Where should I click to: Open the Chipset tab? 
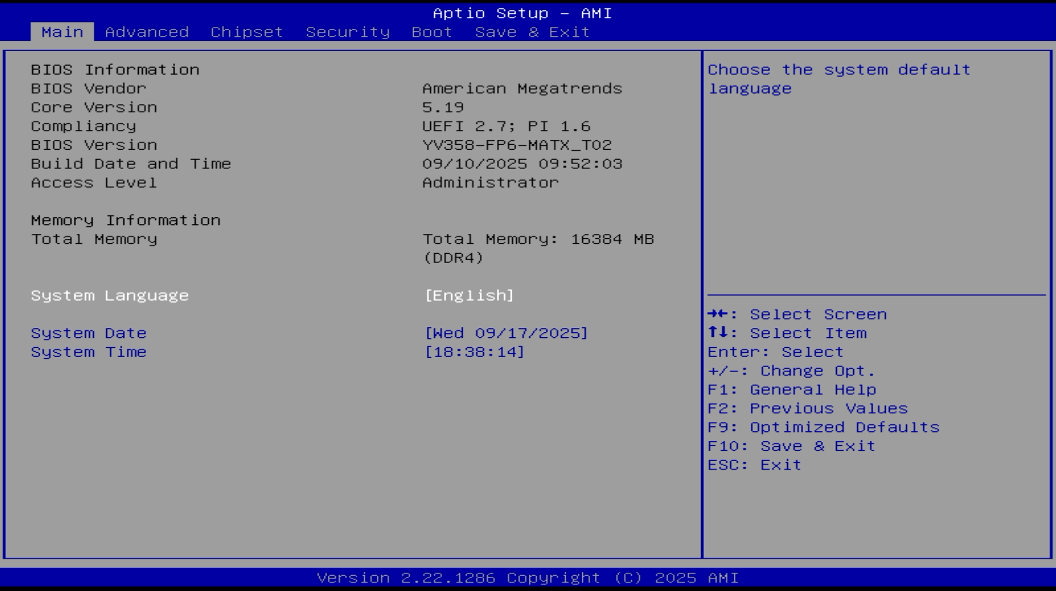[x=246, y=32]
